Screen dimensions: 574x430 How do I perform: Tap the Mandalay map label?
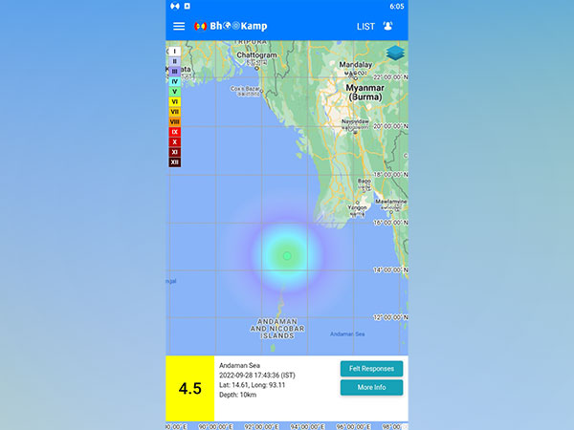click(x=356, y=65)
